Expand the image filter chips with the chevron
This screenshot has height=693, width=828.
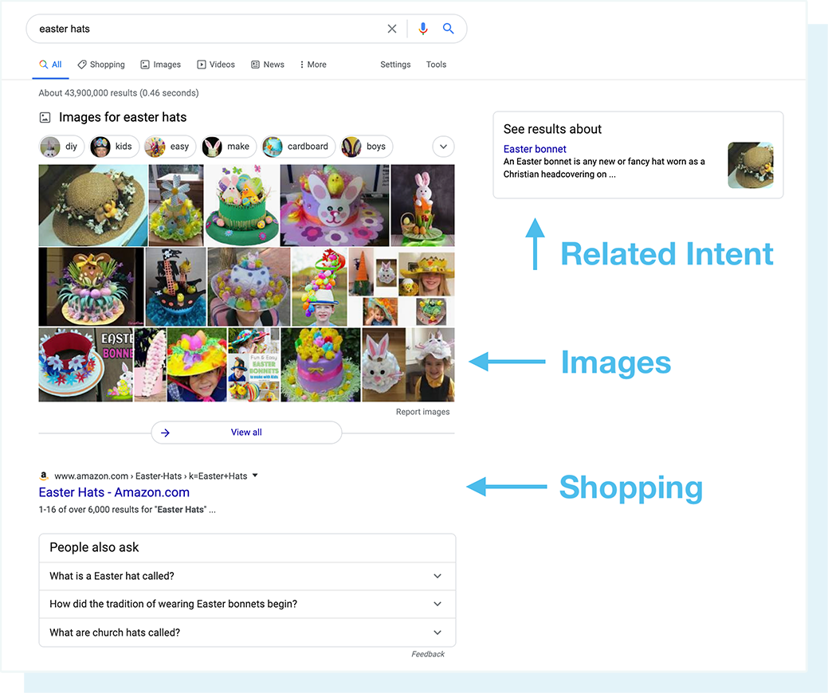click(x=443, y=147)
